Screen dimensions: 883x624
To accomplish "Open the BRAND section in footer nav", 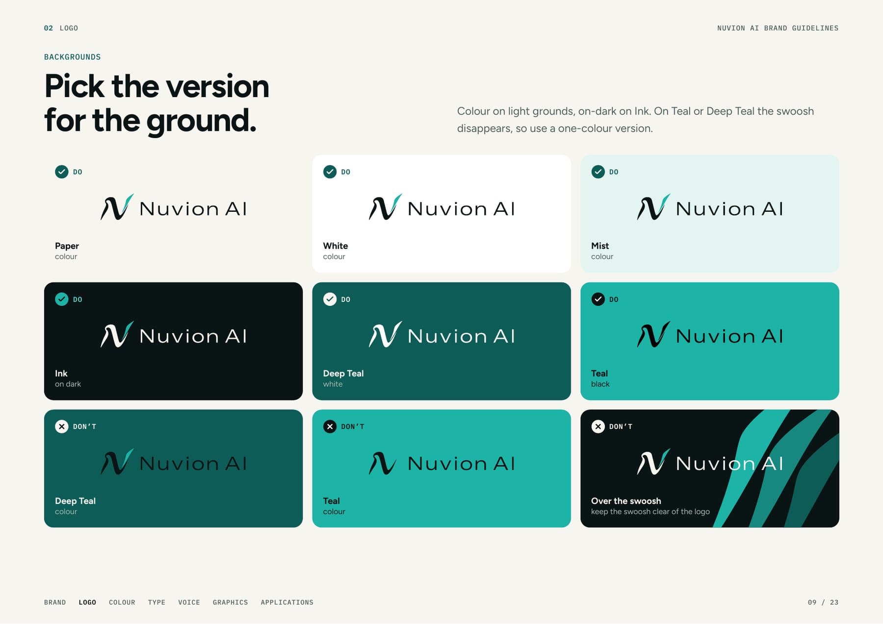I will click(55, 602).
